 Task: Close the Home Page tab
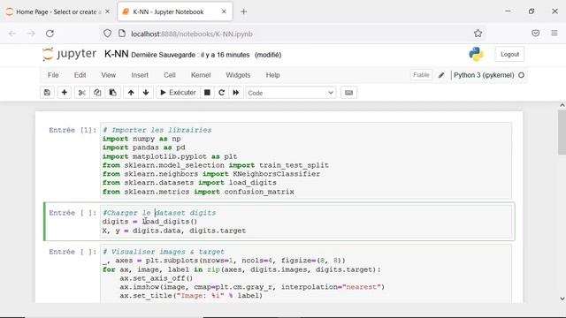(108, 11)
